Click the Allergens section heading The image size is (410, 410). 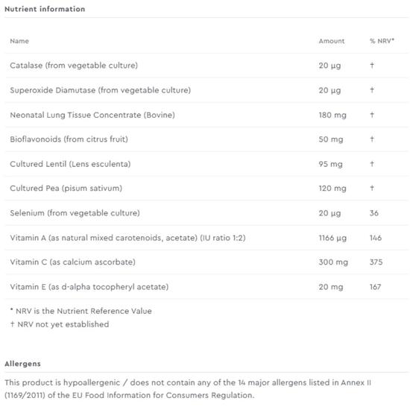coord(23,364)
